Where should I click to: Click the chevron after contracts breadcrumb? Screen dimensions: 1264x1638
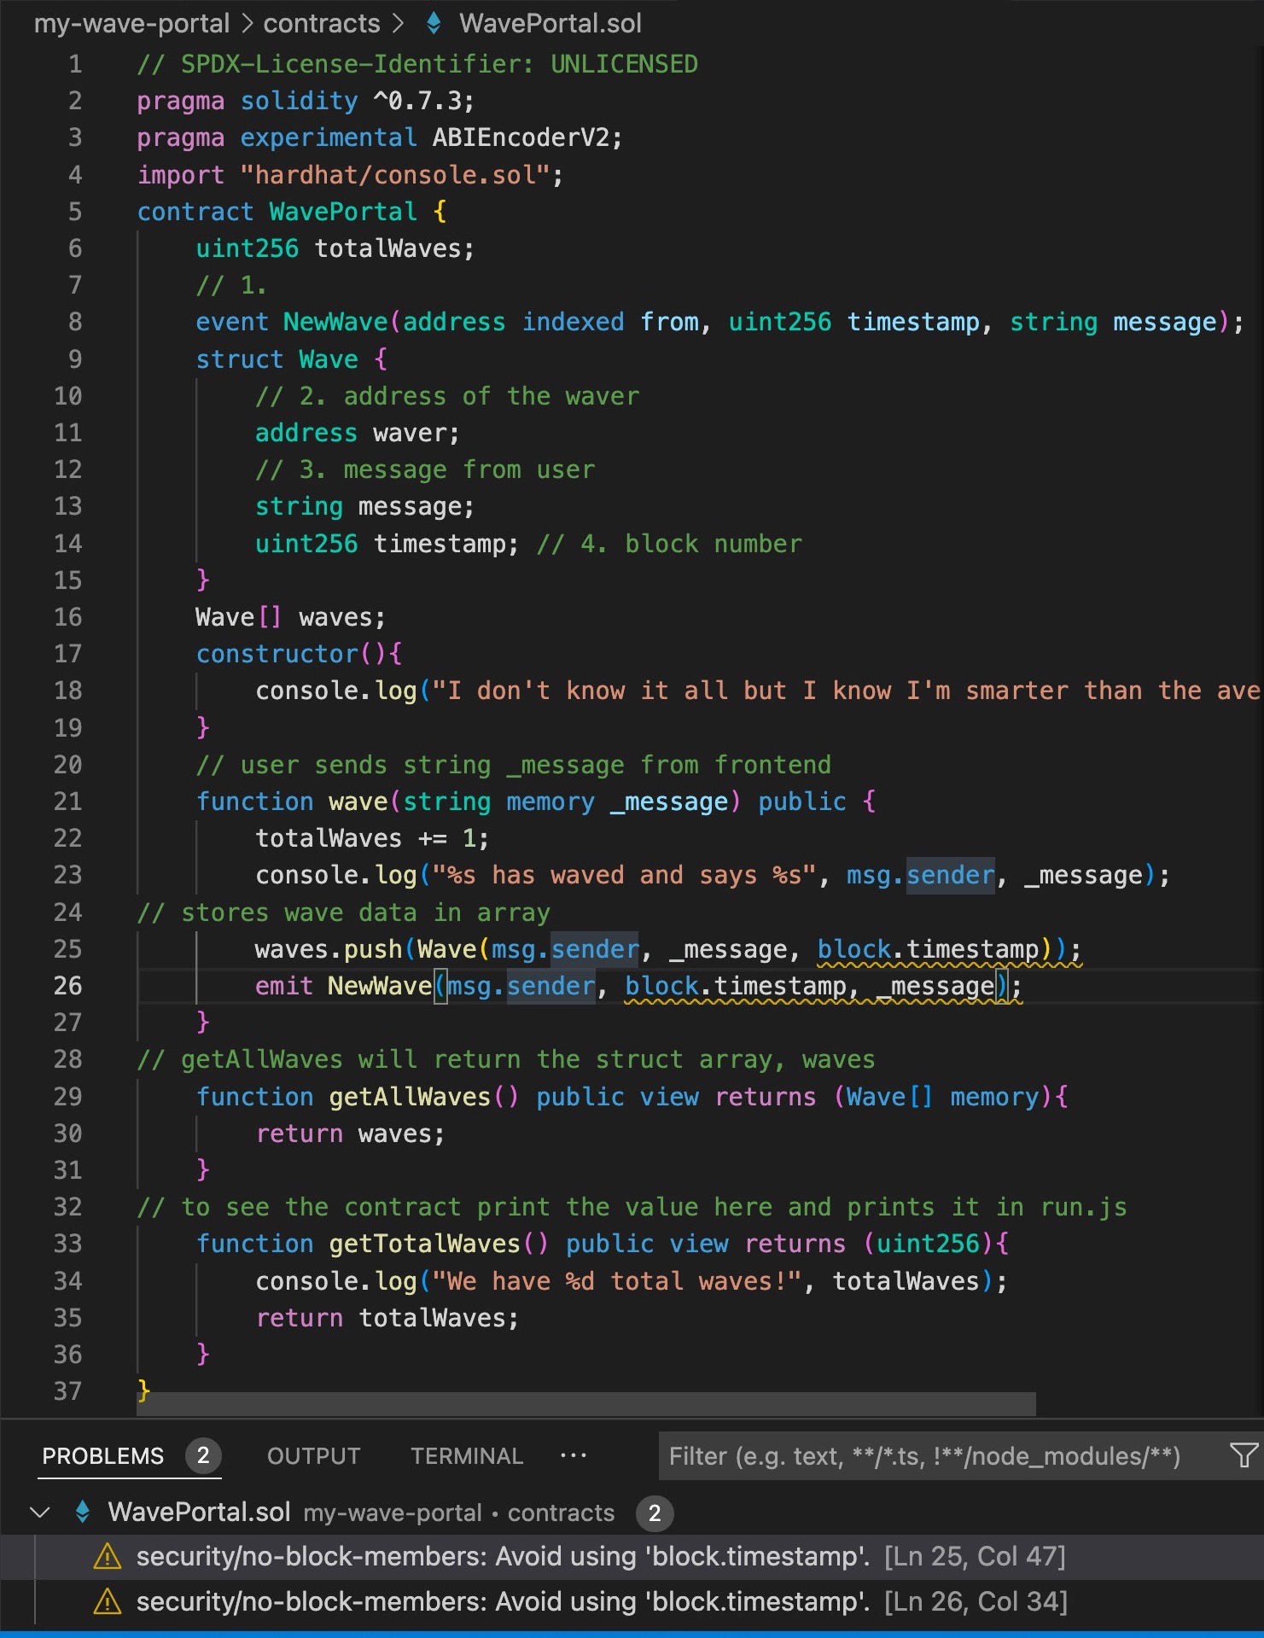(x=397, y=24)
